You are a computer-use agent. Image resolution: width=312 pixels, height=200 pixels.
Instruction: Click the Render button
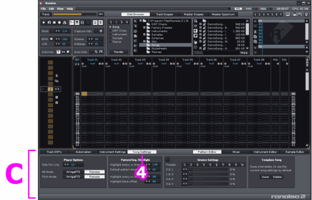(119, 52)
